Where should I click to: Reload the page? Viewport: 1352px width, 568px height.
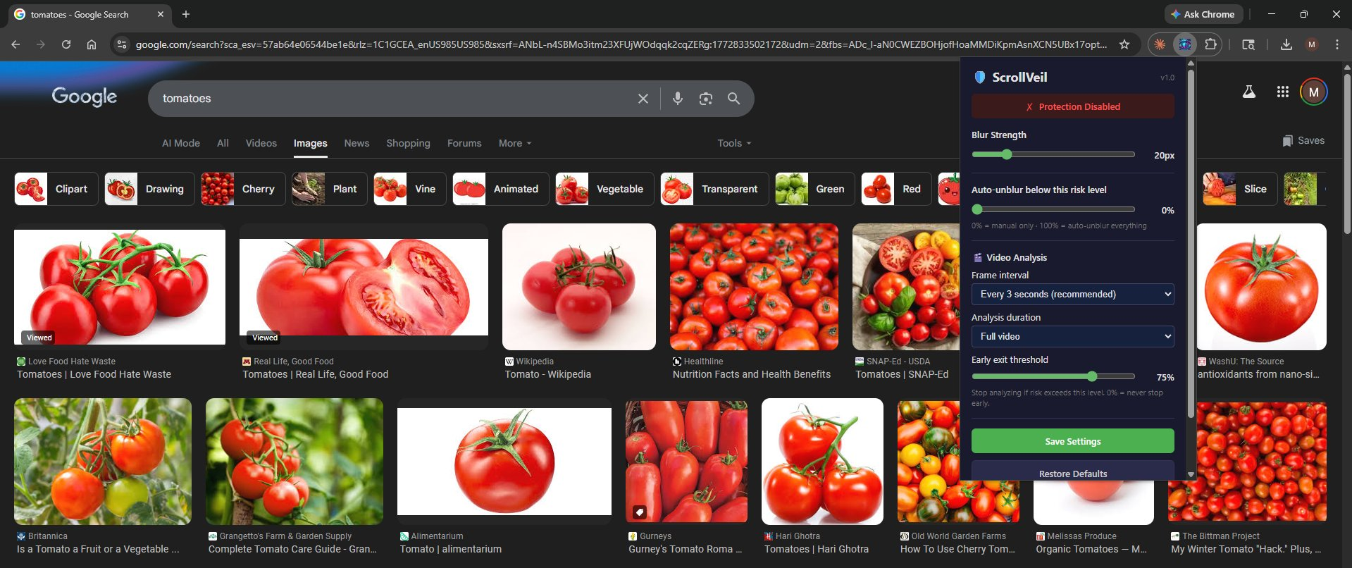tap(66, 44)
